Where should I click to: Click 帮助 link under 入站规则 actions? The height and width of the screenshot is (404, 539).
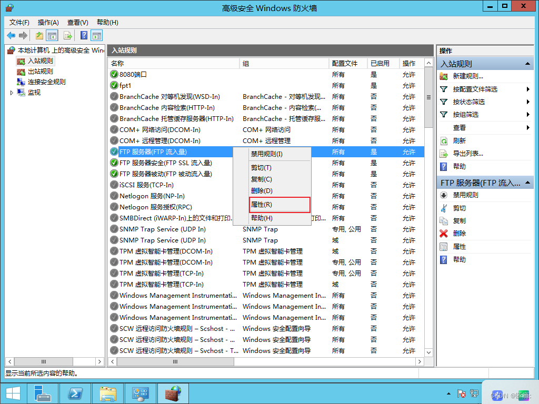pos(459,167)
